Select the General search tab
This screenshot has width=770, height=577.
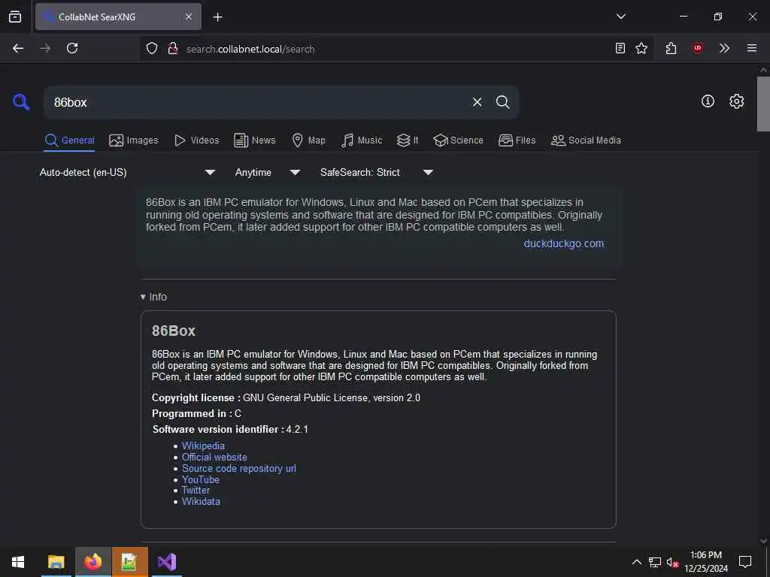pos(69,140)
